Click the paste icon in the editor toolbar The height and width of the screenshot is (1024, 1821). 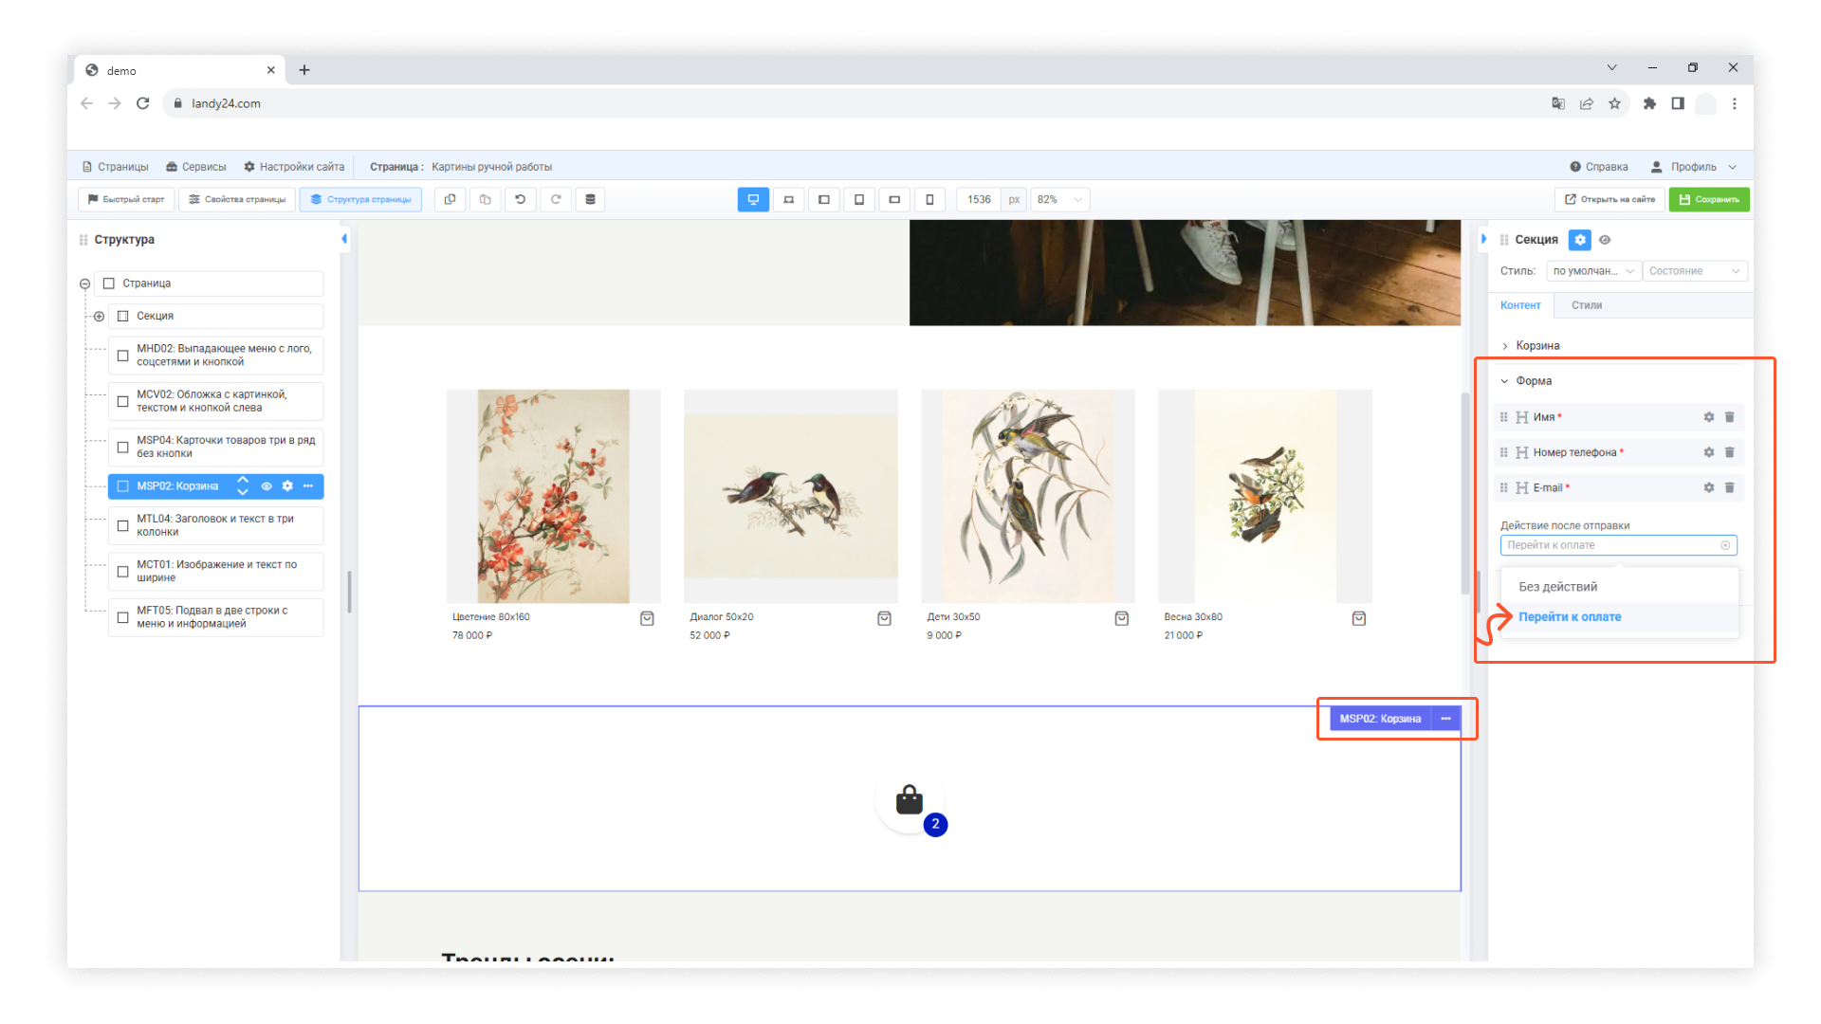click(486, 199)
